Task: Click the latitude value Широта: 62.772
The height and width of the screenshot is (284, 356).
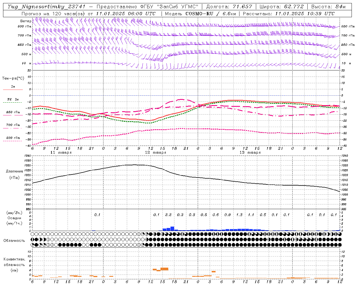Action: point(281,7)
